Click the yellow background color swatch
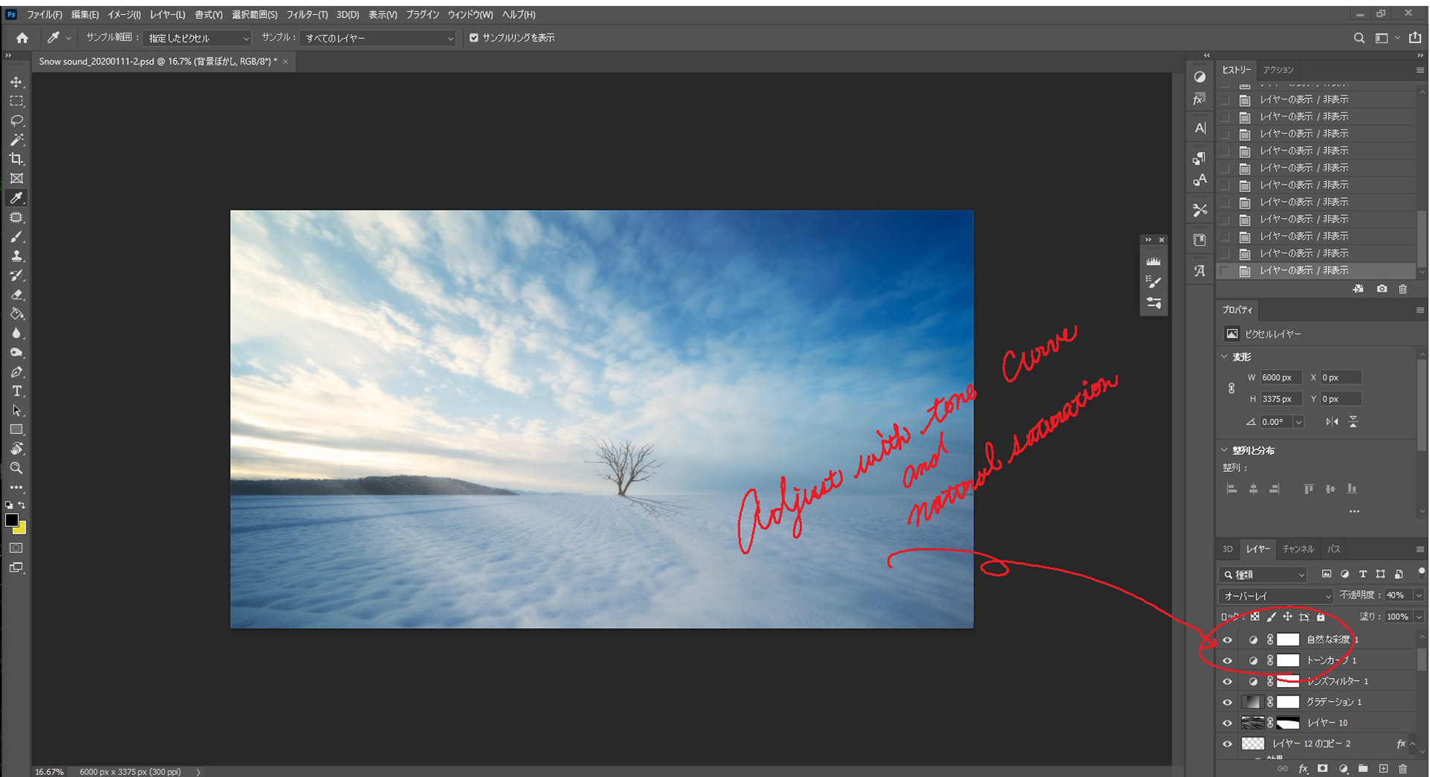Image resolution: width=1430 pixels, height=777 pixels. coord(22,529)
